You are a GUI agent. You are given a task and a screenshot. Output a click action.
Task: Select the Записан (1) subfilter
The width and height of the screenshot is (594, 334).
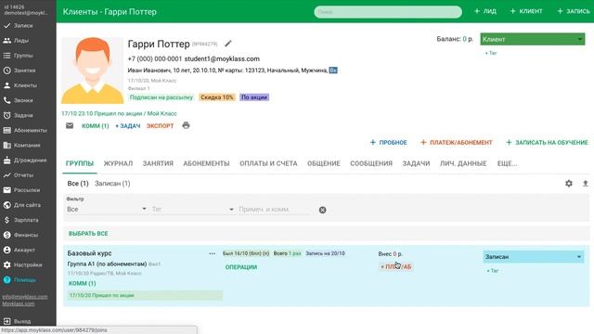112,184
